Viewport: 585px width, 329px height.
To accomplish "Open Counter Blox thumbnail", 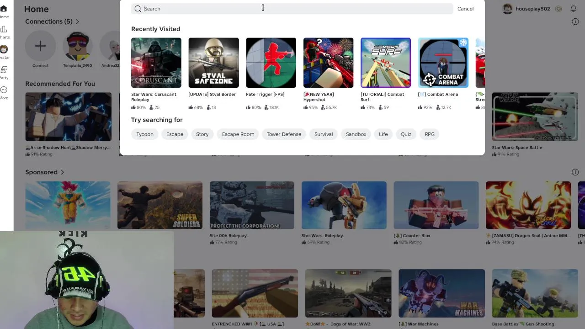I will 436,205.
